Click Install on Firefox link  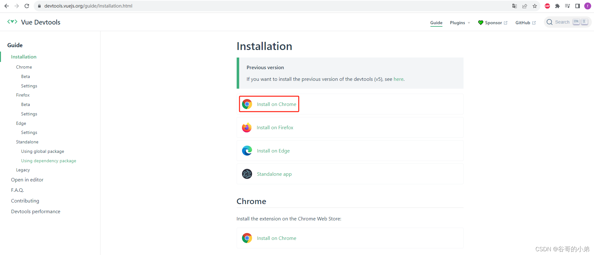tap(275, 127)
